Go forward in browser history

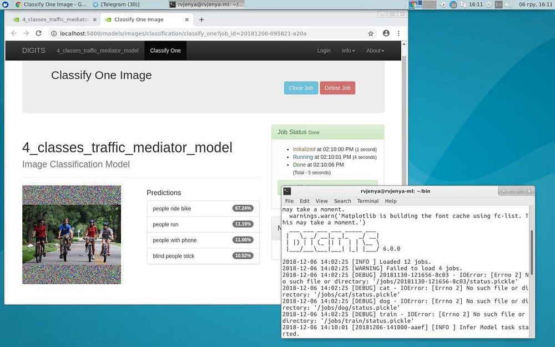coord(26,33)
